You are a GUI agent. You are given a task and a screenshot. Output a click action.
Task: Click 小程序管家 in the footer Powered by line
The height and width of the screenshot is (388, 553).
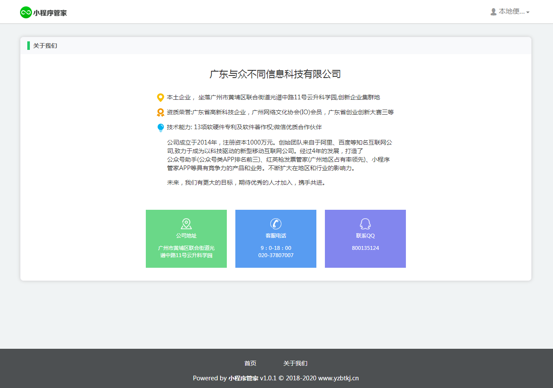coord(243,378)
